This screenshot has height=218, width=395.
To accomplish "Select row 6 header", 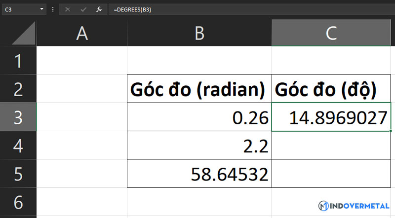I will tap(18, 202).
